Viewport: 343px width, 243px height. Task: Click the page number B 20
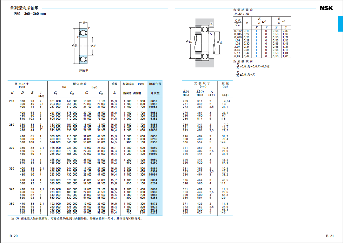[x=13, y=236]
